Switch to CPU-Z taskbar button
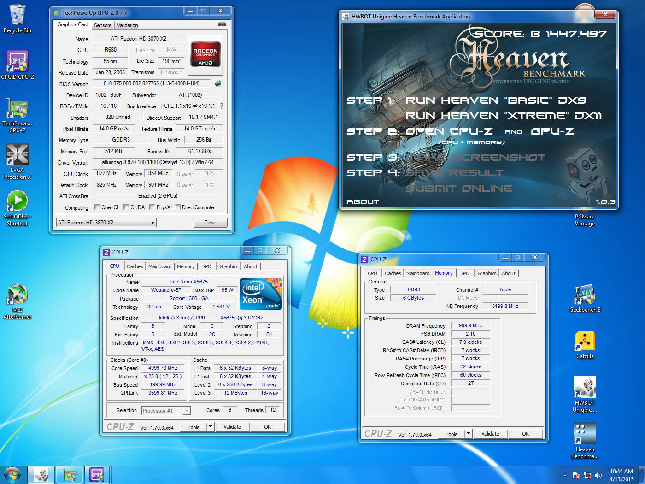 click(x=97, y=475)
